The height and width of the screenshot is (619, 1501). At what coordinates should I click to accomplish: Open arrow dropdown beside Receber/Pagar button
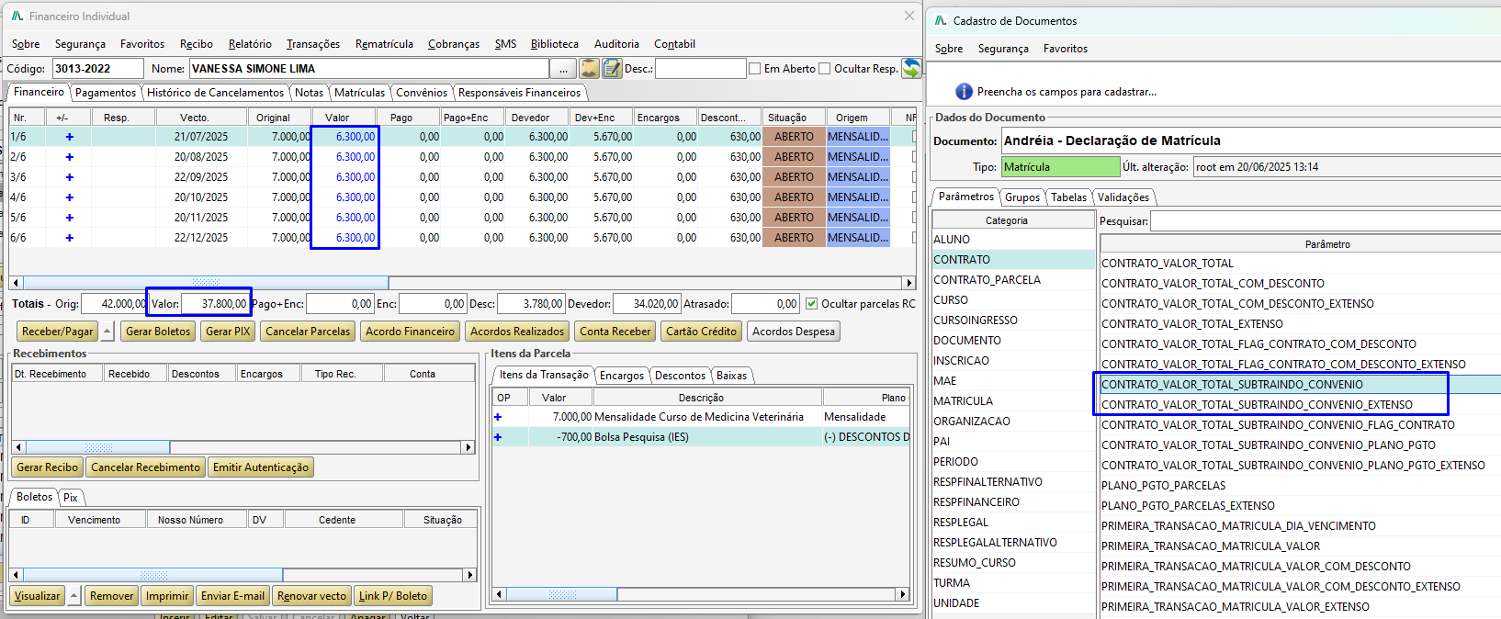tap(107, 332)
